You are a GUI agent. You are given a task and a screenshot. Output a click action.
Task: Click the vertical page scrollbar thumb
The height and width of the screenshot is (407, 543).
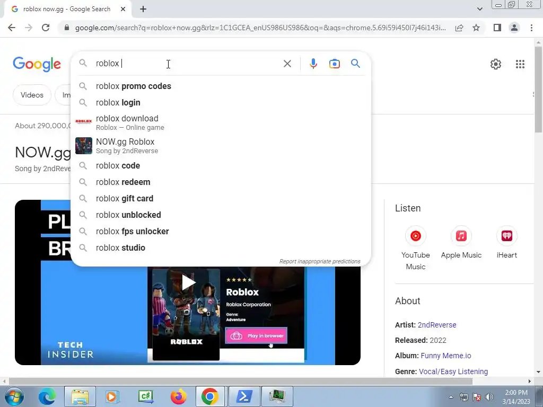[x=538, y=89]
